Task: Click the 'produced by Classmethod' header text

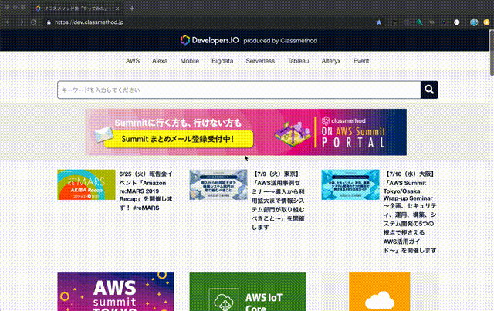Action: [x=280, y=41]
